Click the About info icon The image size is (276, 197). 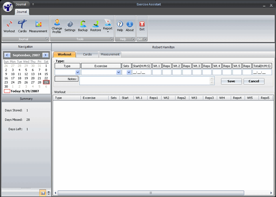pyautogui.click(x=130, y=24)
